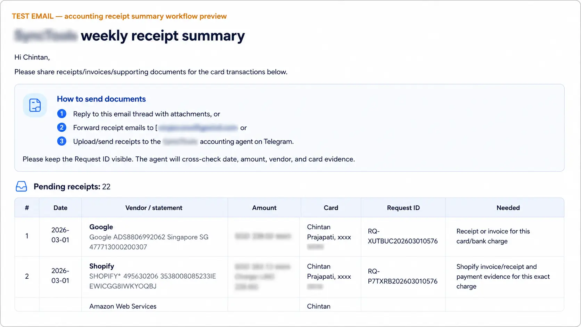Screen dimensions: 581x327
Task: Click the 'Amount' column header
Action: (x=264, y=208)
